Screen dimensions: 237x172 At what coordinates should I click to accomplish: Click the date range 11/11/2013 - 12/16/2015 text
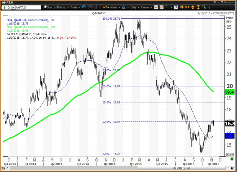click(215, 13)
